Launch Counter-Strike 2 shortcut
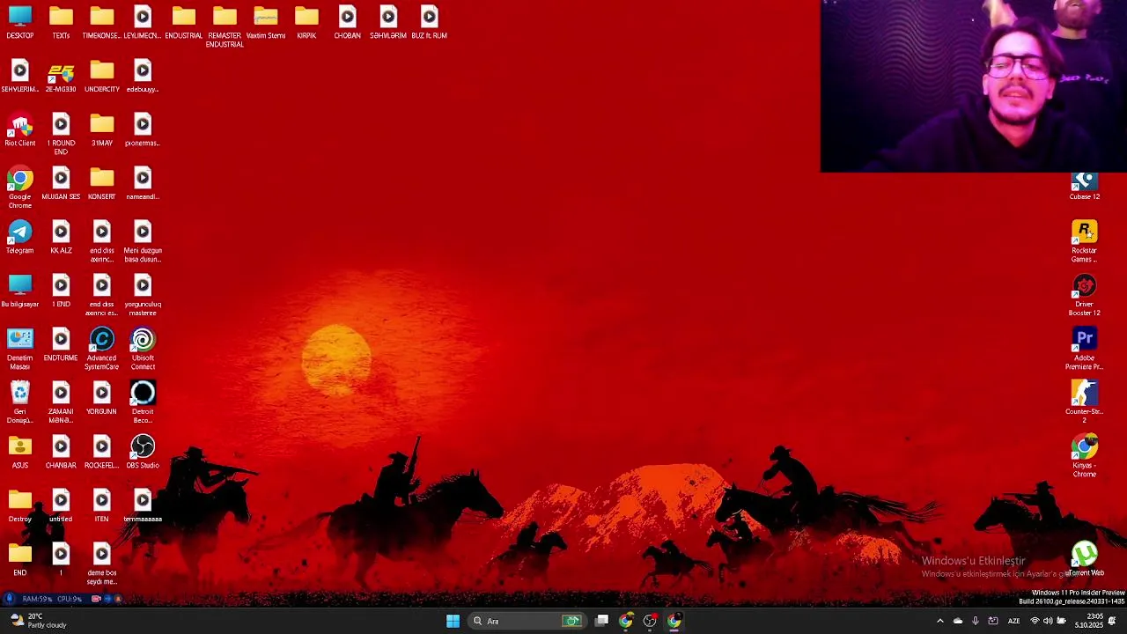 (1085, 403)
